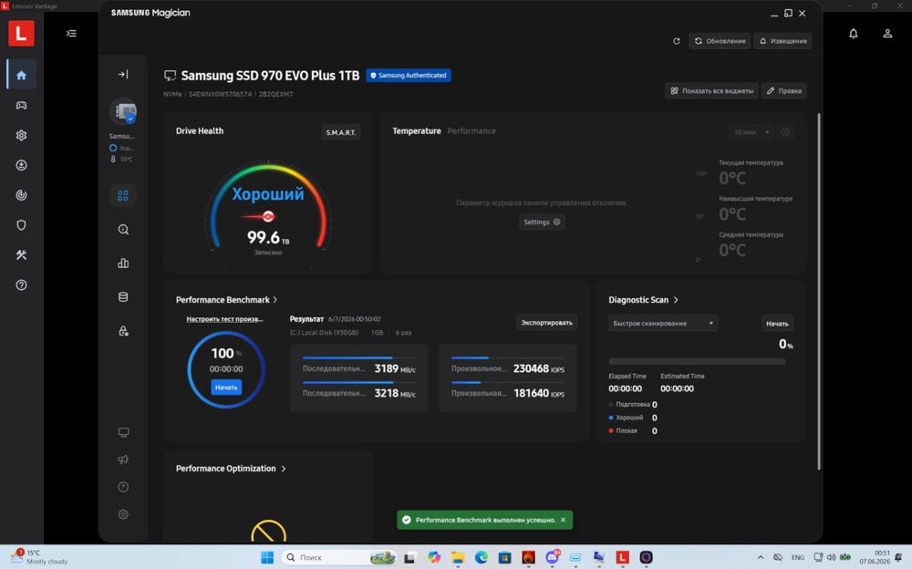This screenshot has width=912, height=569.
Task: Open Microsoft Edge from taskbar
Action: tap(481, 557)
